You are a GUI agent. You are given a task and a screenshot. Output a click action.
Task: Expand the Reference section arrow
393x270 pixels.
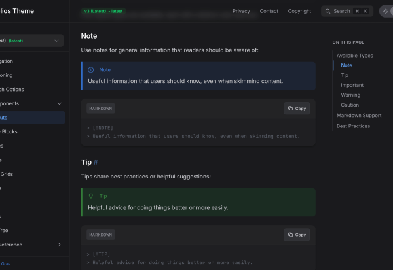click(60, 245)
